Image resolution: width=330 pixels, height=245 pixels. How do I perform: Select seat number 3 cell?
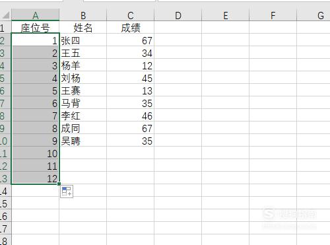[x=35, y=65]
